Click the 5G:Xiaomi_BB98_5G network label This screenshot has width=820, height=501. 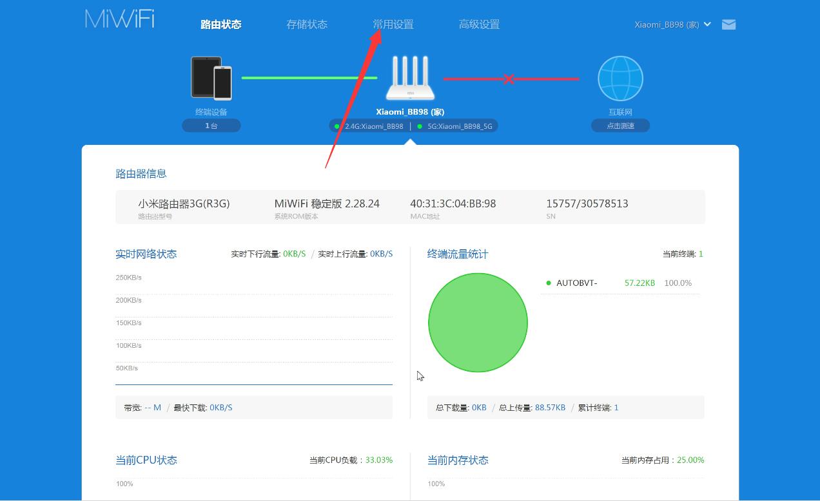point(460,126)
